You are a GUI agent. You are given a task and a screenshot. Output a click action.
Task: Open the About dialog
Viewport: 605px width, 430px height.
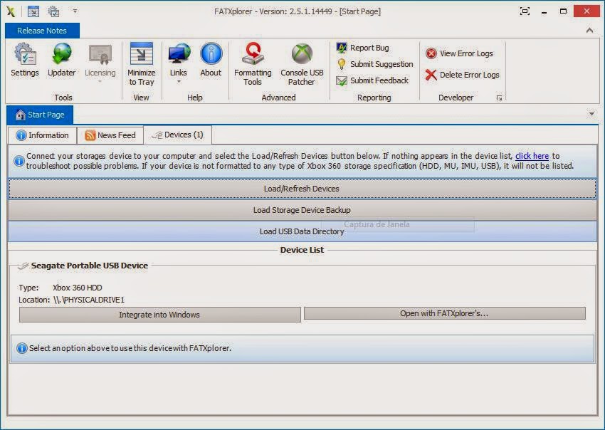pos(211,61)
